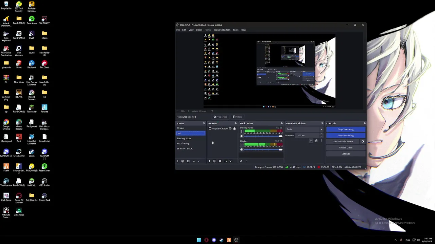Screen dimensions: 435x244
Task: Open the File menu
Action: (178, 30)
